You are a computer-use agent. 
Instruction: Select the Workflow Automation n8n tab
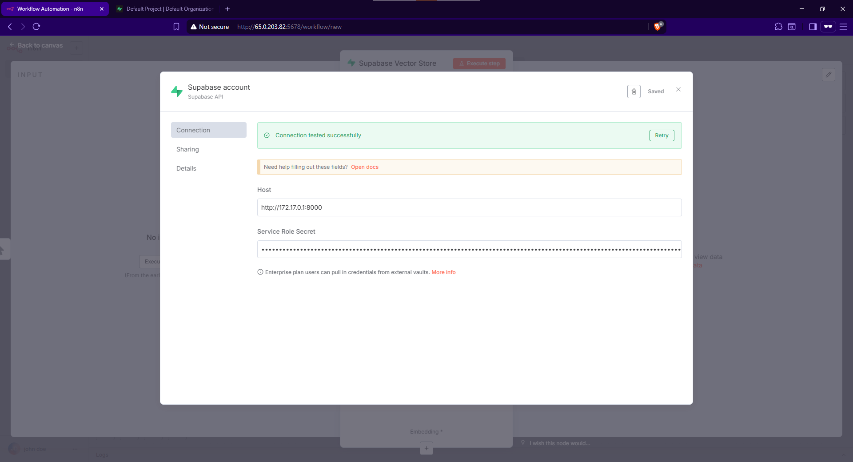(x=54, y=9)
